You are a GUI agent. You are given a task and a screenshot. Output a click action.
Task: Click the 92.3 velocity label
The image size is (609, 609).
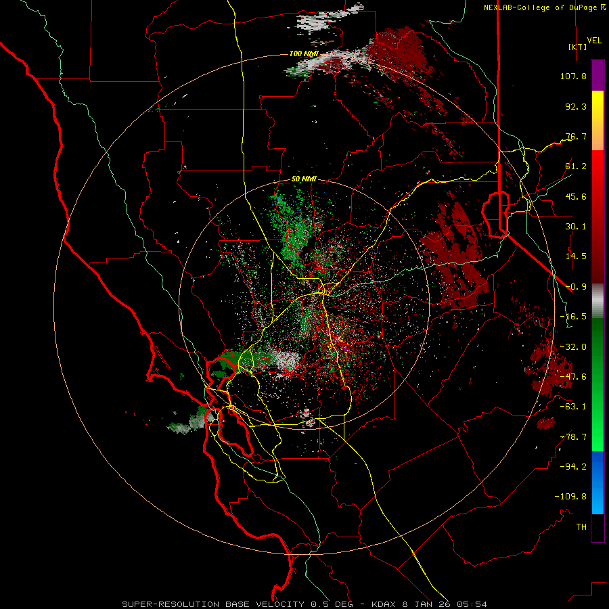(576, 106)
